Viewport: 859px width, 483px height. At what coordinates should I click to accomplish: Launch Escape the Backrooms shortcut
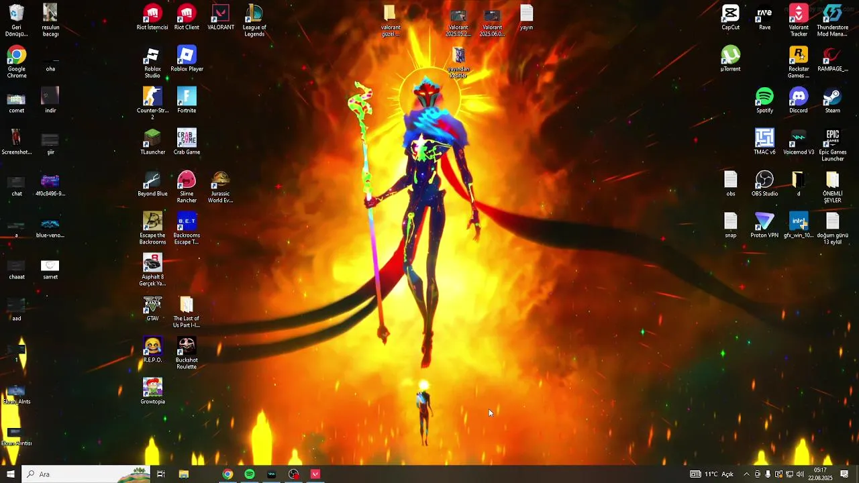coord(152,229)
